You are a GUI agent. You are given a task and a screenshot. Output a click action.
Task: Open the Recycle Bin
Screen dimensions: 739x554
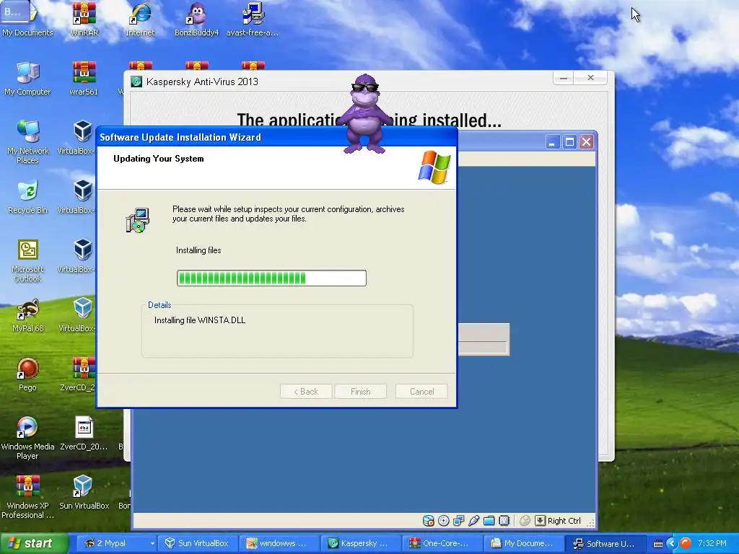pos(28,196)
